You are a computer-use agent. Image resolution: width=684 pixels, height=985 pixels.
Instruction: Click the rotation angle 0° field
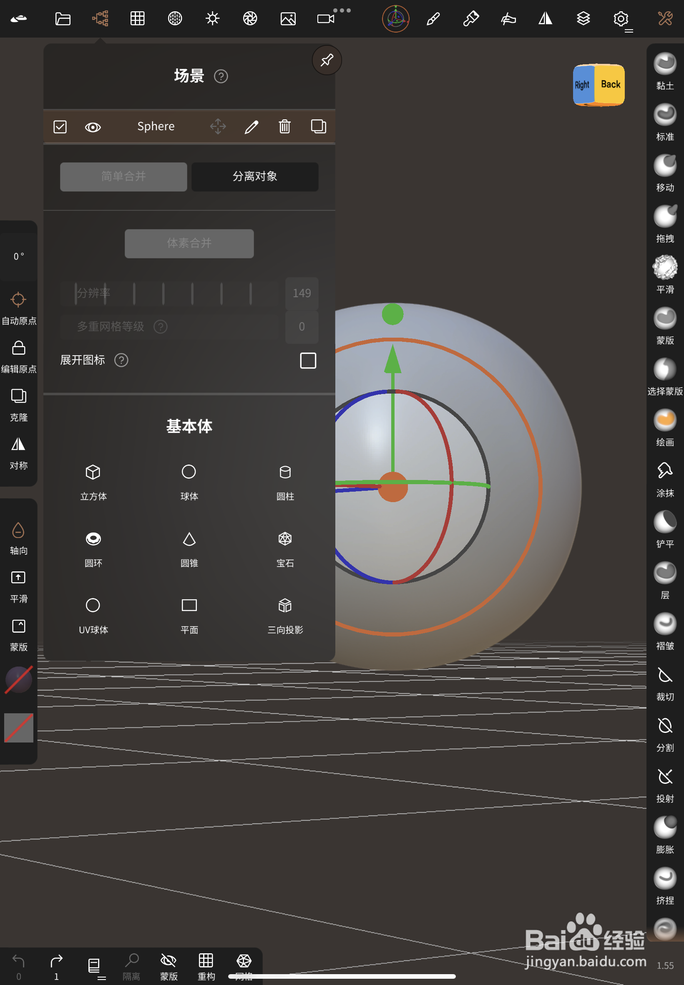tap(18, 256)
